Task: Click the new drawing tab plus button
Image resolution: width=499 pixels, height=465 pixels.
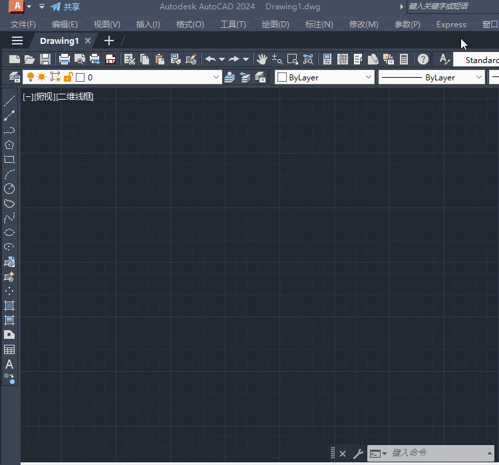Action: click(x=109, y=41)
